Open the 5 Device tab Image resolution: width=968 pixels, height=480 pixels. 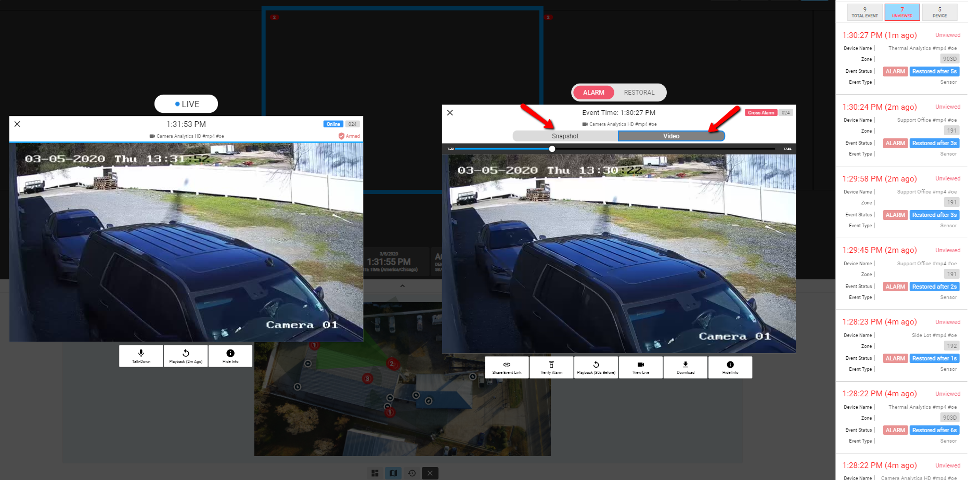[939, 12]
